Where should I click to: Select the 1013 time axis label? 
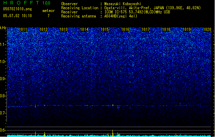pyautogui.click(x=64, y=29)
